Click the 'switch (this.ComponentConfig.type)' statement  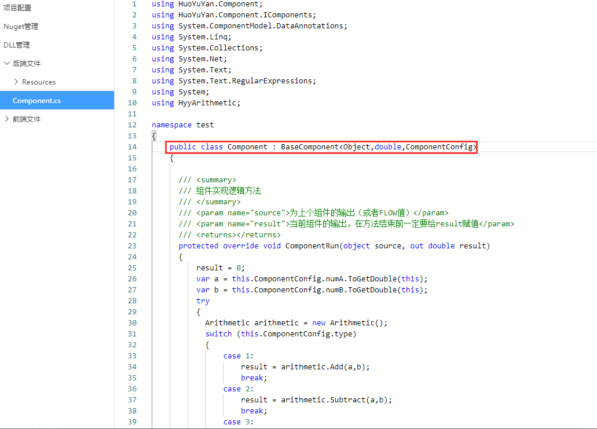click(x=281, y=334)
